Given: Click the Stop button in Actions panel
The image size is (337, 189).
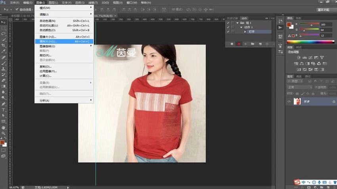Looking at the screenshot, I should (232, 44).
